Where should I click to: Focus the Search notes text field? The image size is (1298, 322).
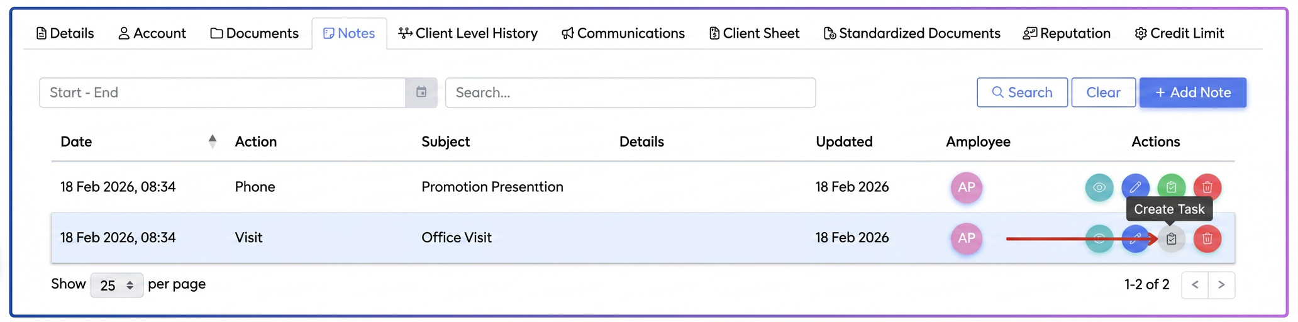pos(631,92)
